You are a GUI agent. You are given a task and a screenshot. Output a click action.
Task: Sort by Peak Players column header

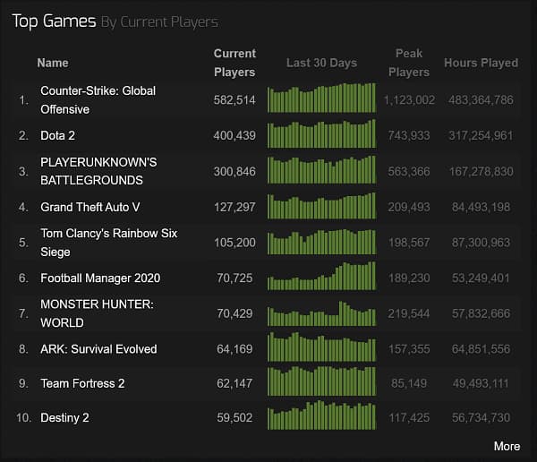tap(409, 63)
